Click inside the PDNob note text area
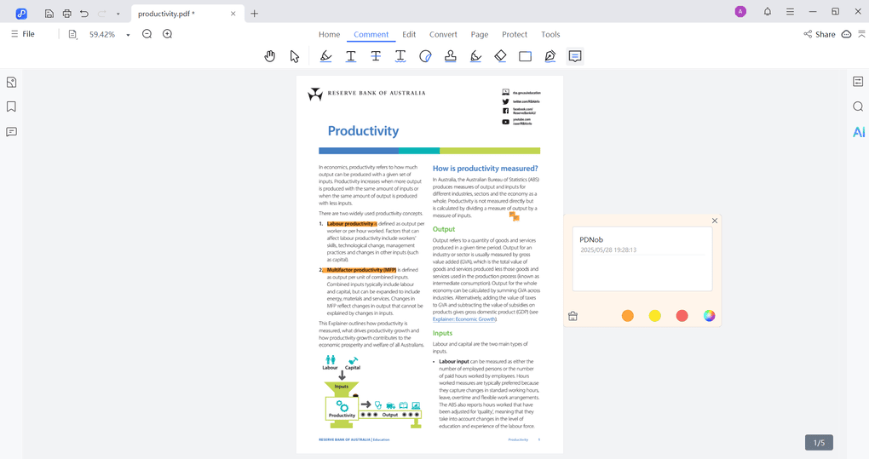The height and width of the screenshot is (459, 869). click(642, 273)
